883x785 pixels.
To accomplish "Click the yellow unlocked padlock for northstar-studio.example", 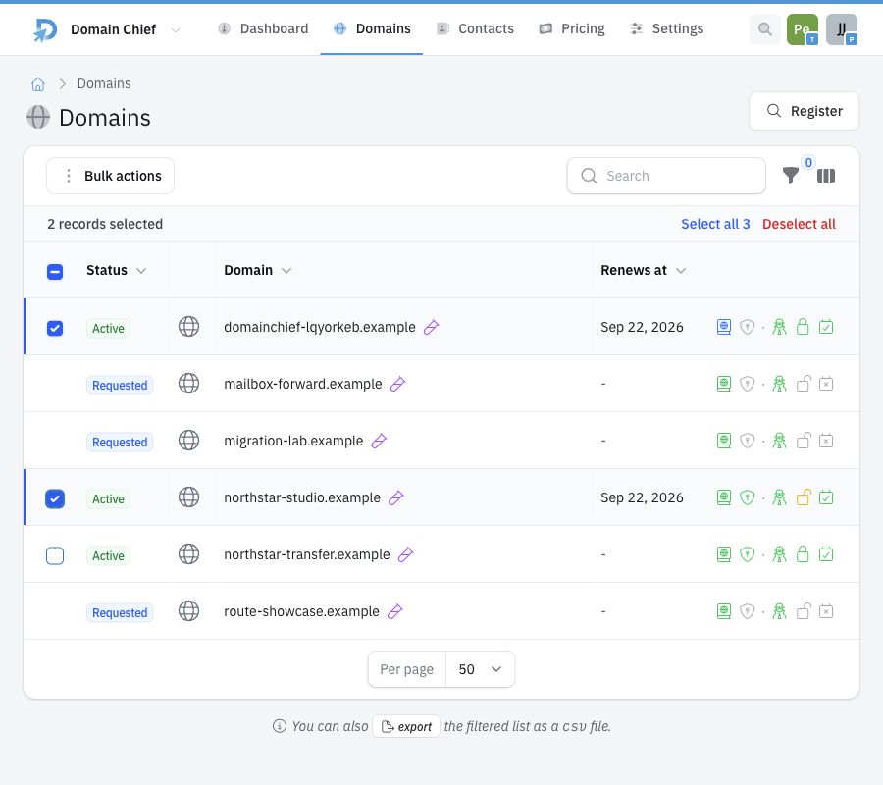I will coord(804,497).
